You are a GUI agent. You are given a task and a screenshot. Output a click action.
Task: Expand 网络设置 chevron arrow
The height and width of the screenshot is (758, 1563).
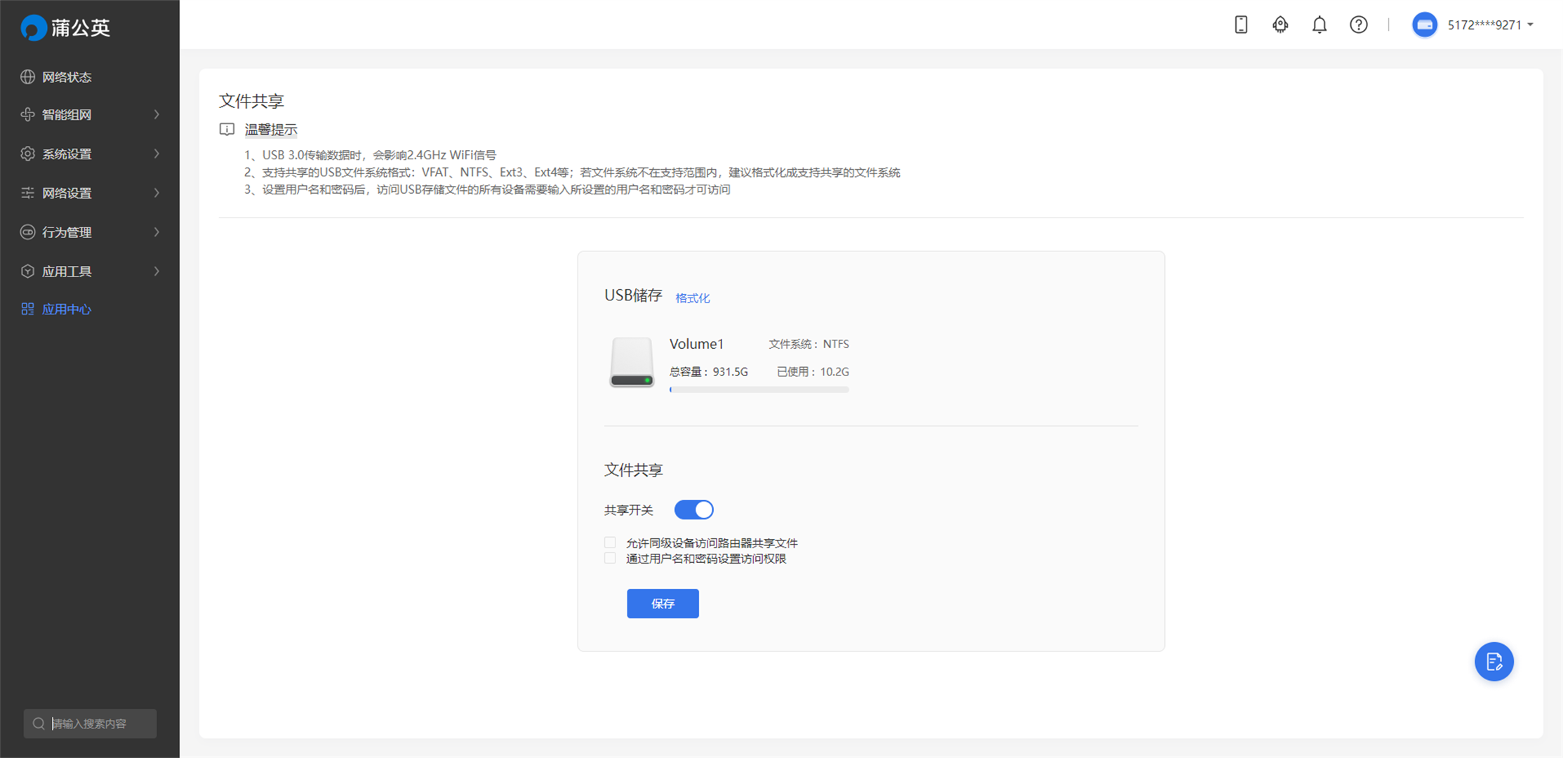(x=157, y=192)
